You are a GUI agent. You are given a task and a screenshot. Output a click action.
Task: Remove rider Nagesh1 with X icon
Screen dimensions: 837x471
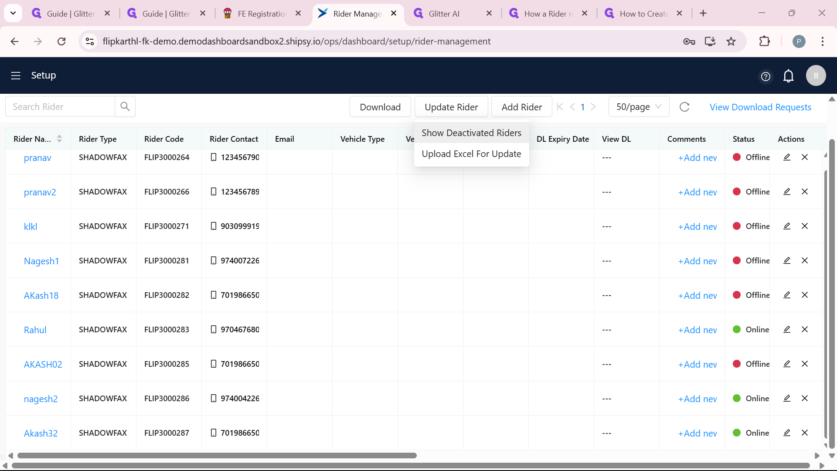pos(805,260)
